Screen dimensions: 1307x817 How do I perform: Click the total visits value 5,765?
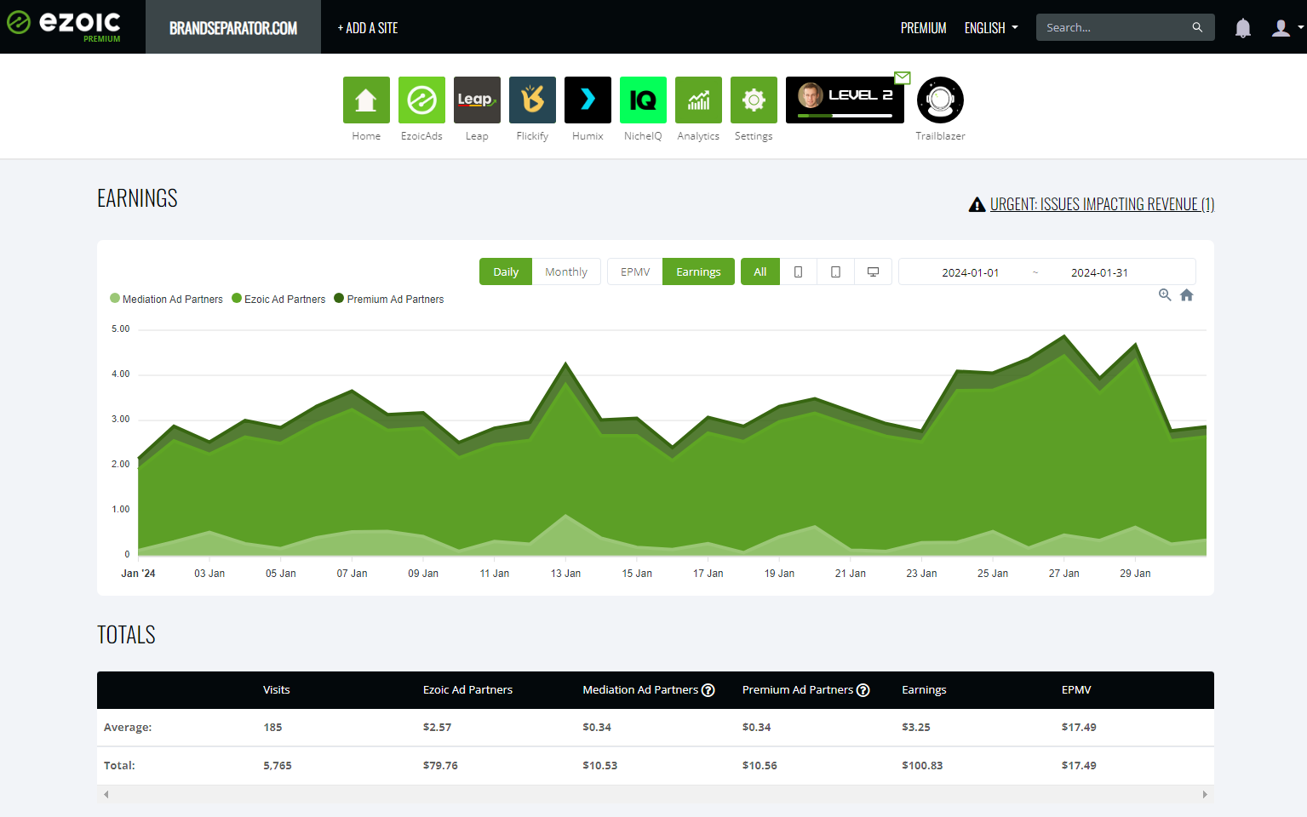278,765
